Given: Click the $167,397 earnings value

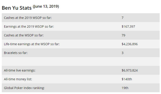Looking at the screenshot, I should pos(128,27).
